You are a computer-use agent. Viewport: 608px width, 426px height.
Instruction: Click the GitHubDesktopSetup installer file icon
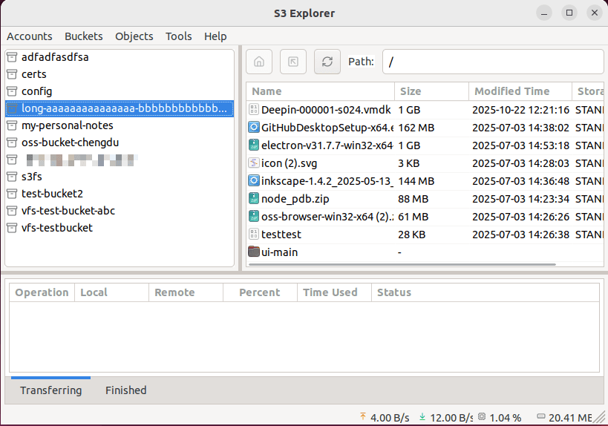pyautogui.click(x=254, y=128)
